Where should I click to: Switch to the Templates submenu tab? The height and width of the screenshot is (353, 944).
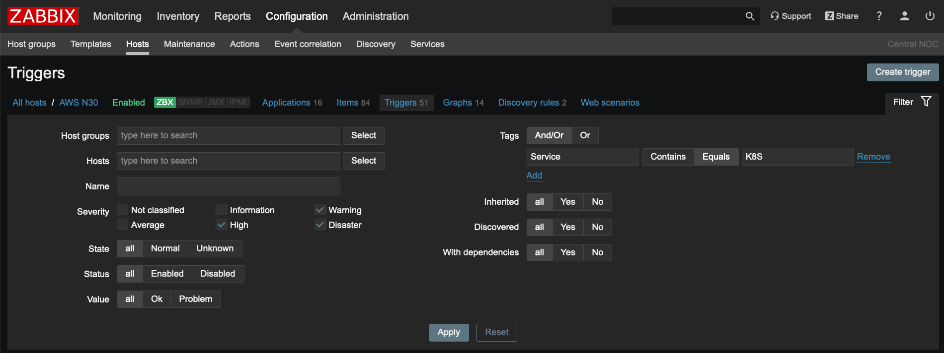click(x=91, y=44)
